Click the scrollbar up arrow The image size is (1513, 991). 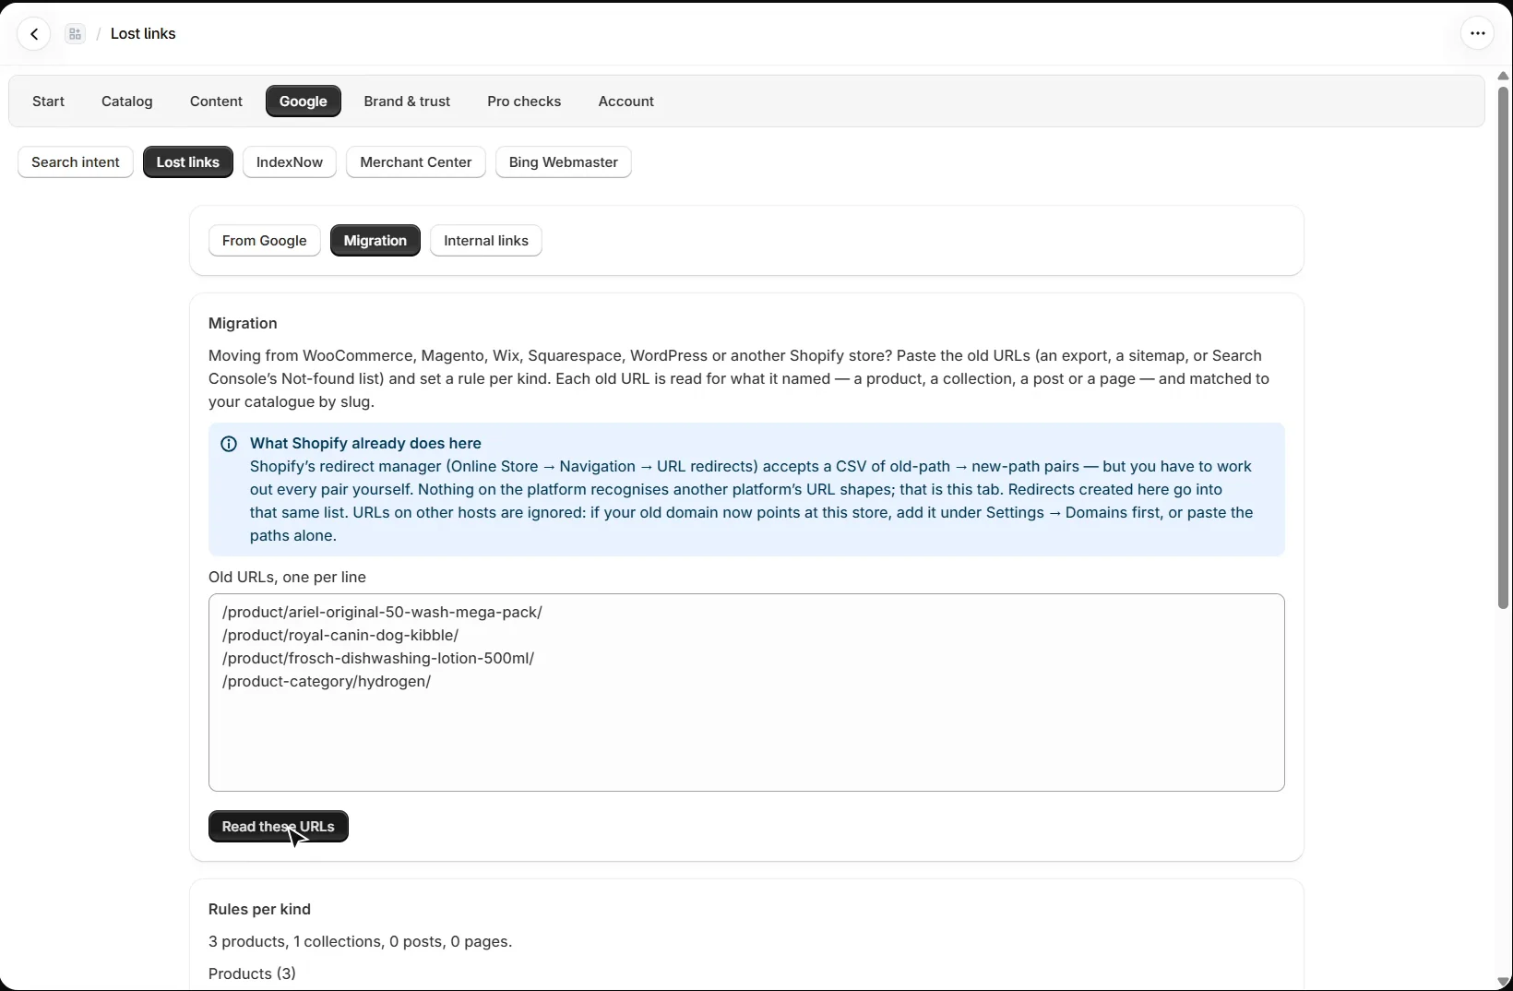[x=1503, y=76]
